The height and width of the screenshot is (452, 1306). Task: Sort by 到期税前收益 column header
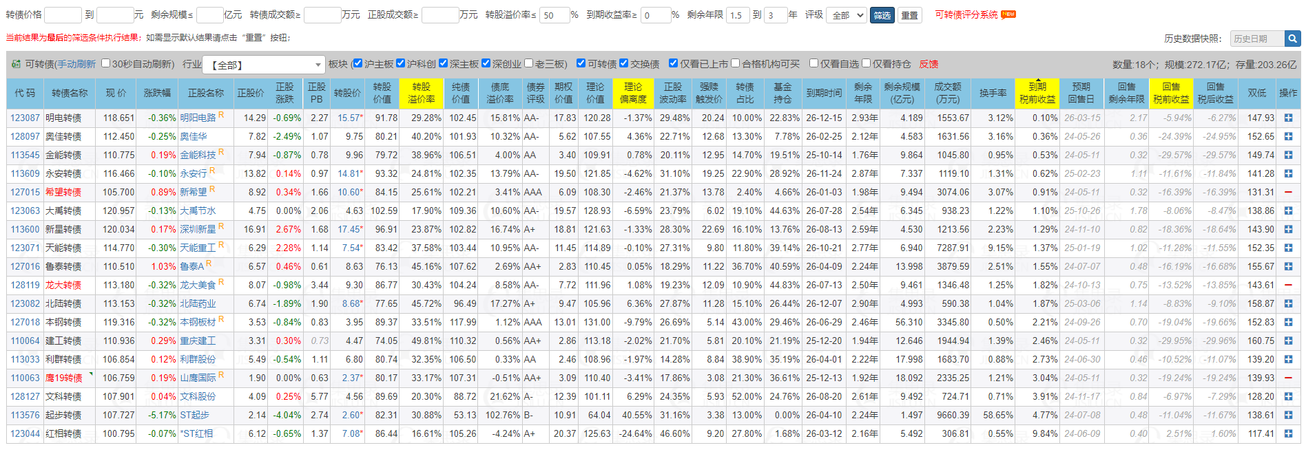tap(1037, 93)
